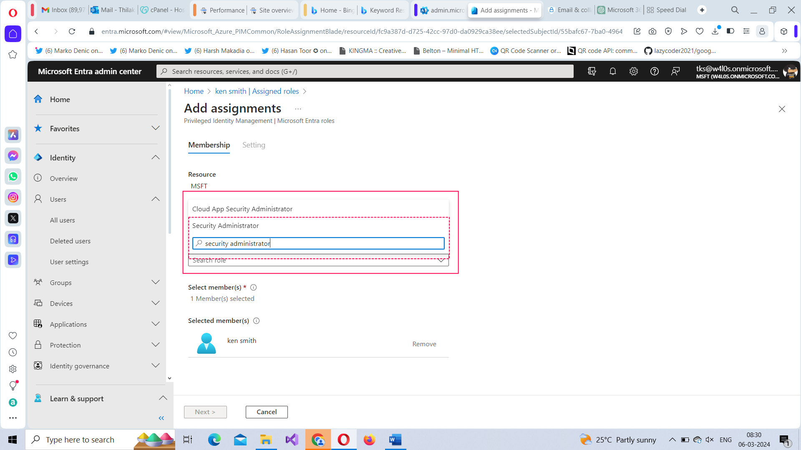Open the more options ellipsis next to title

[x=298, y=109]
